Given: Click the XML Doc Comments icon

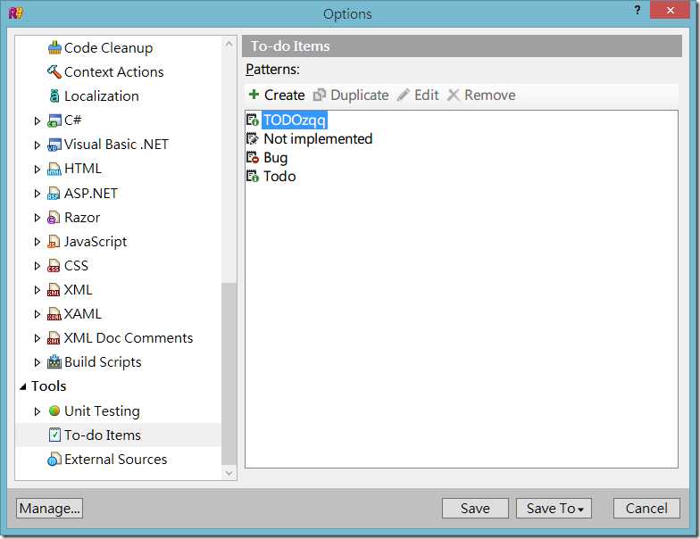Looking at the screenshot, I should [54, 337].
